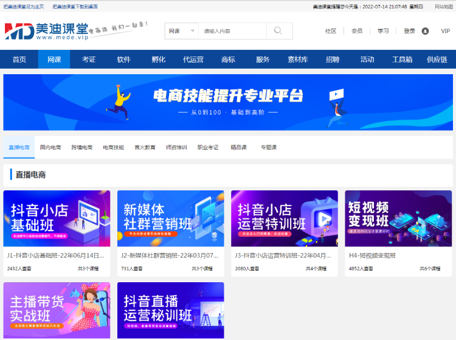Click the 4852人查看 view count
Screen dimensions: 456x340
coord(361,268)
